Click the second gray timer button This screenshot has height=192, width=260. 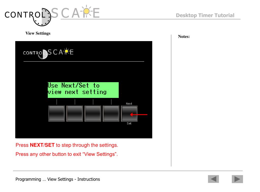click(75, 114)
